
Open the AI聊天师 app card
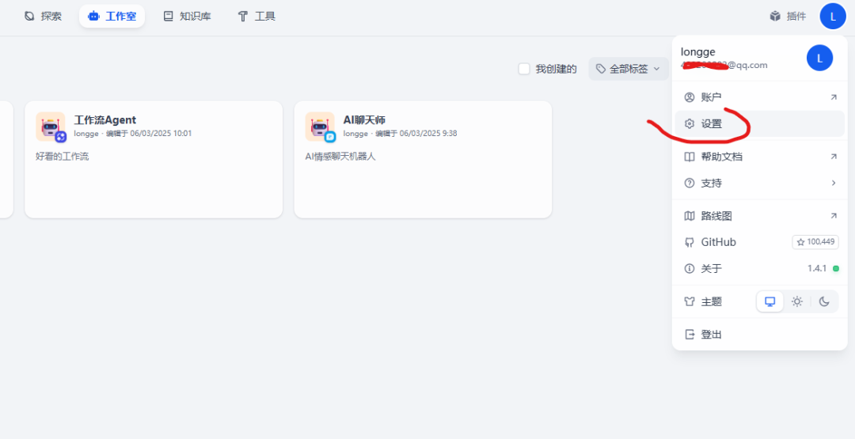pyautogui.click(x=423, y=160)
